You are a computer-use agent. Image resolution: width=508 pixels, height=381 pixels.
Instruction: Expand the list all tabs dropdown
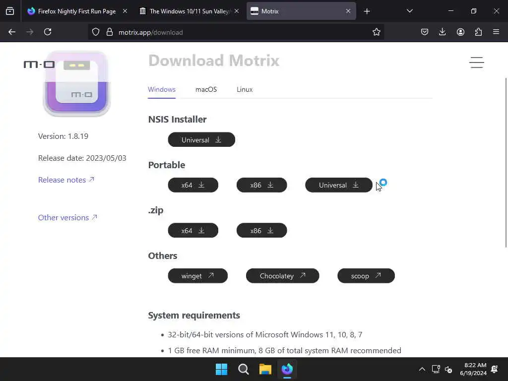[x=409, y=11]
